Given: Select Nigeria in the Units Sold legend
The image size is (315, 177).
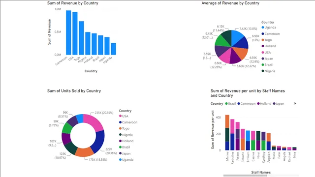Looking at the screenshot, I should (126, 135).
